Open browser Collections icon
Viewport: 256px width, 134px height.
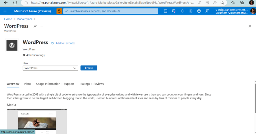(242, 3)
